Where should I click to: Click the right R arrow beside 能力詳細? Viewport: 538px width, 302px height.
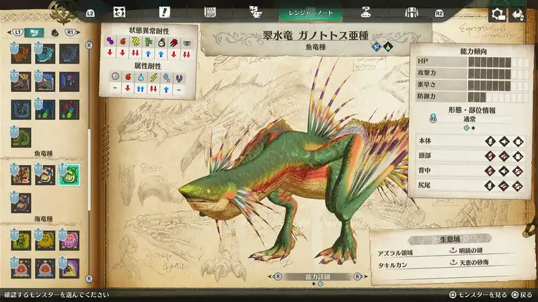click(x=360, y=276)
